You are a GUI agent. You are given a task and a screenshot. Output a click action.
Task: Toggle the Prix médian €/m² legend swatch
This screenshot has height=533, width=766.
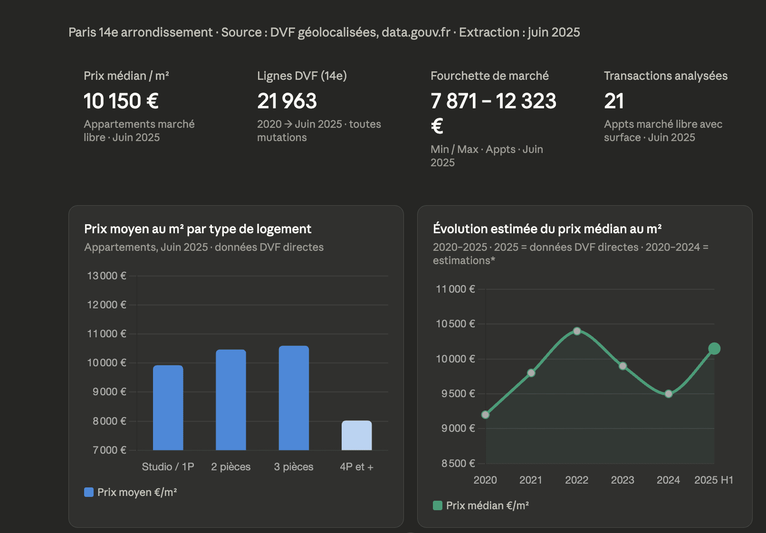[438, 505]
